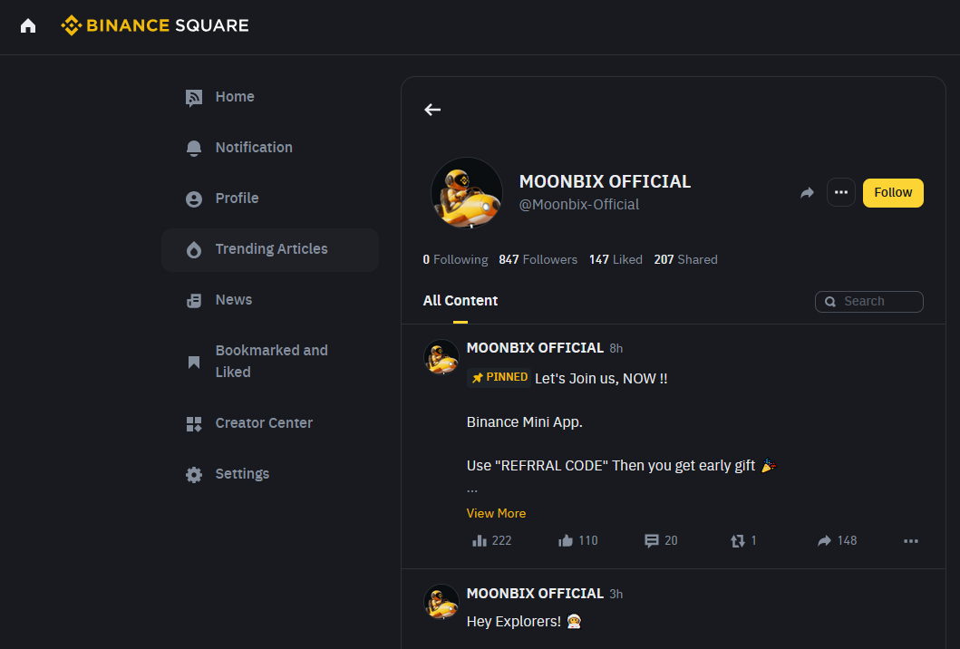Repost the pinned post
960x649 pixels.
pos(738,540)
